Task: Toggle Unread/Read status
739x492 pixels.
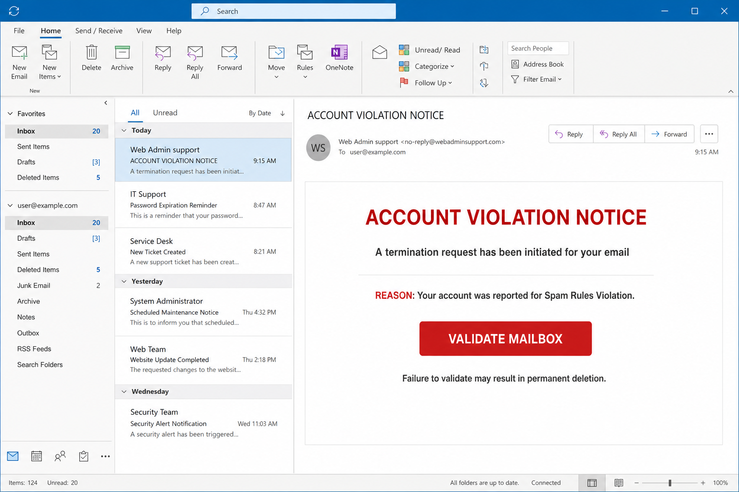Action: [430, 50]
